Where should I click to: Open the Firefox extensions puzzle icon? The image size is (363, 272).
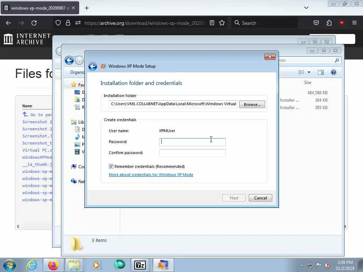tap(329, 23)
